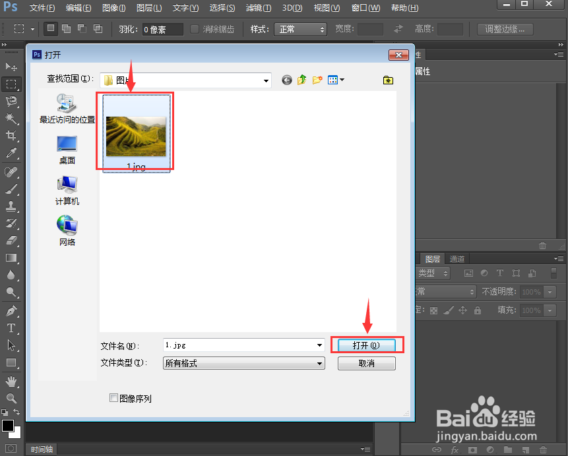Select the Dodge tool
The height and width of the screenshot is (456, 568).
pyautogui.click(x=11, y=292)
